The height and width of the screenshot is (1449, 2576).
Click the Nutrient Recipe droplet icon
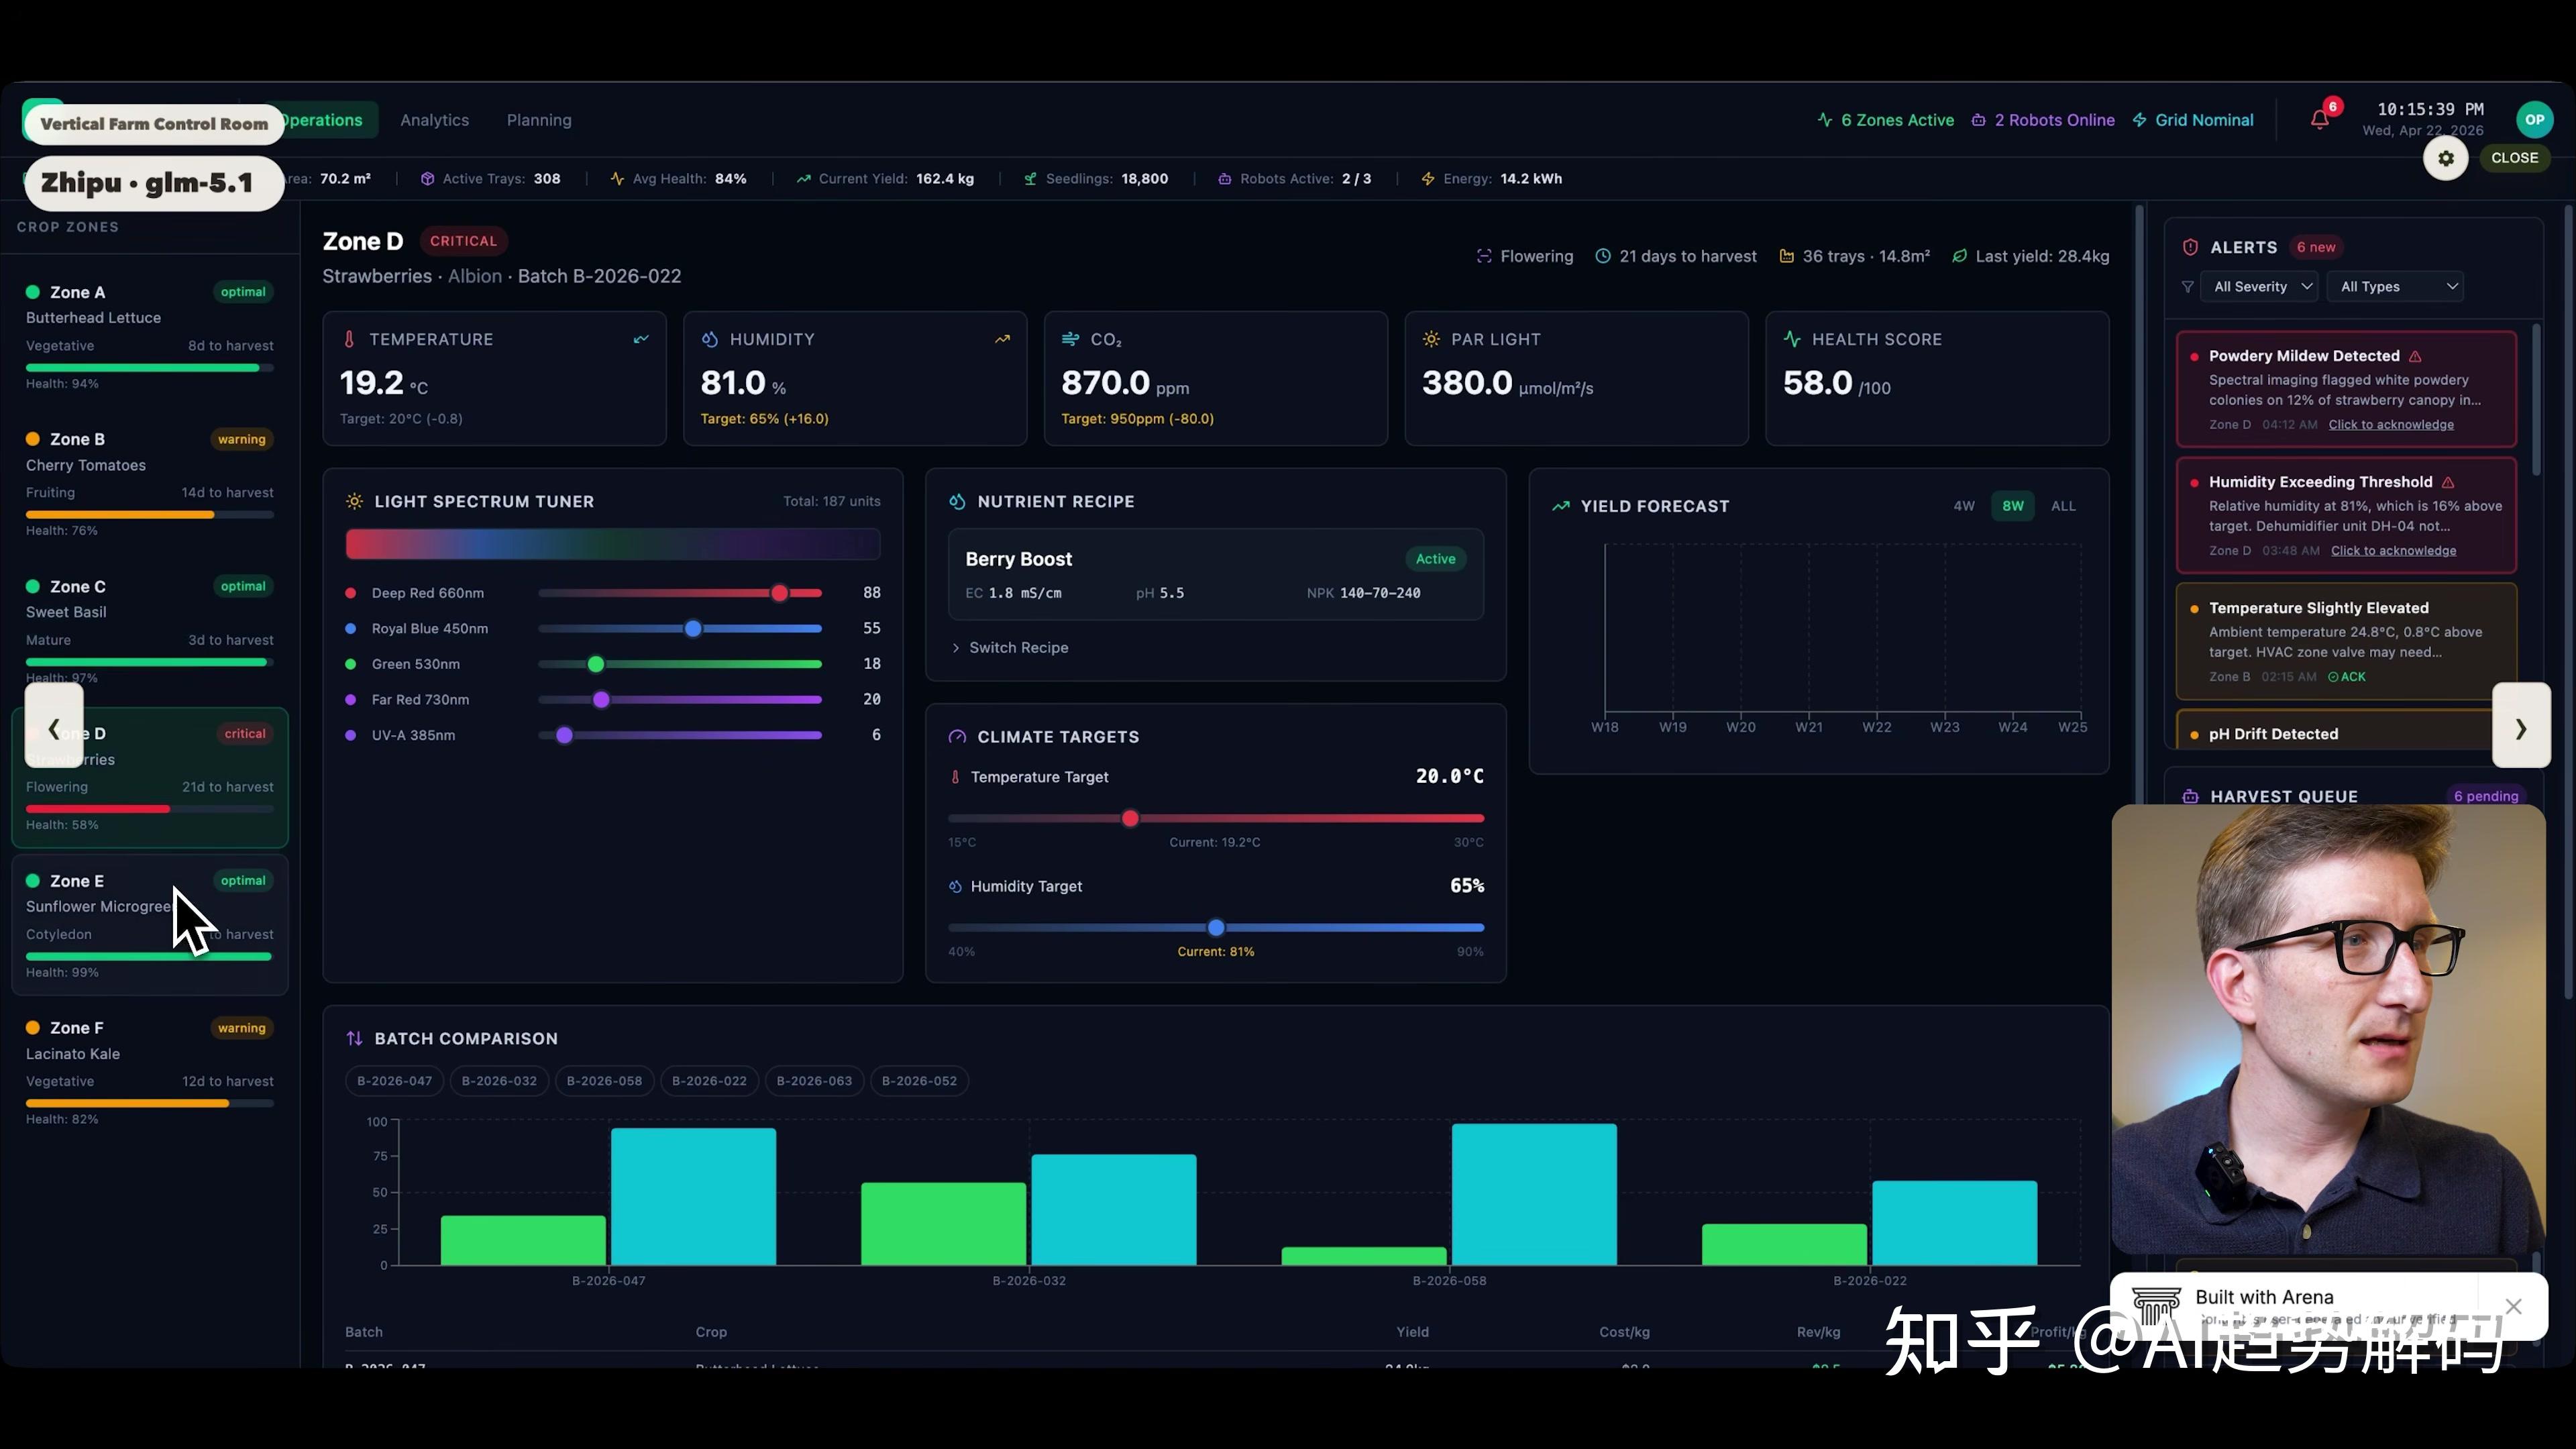tap(957, 501)
